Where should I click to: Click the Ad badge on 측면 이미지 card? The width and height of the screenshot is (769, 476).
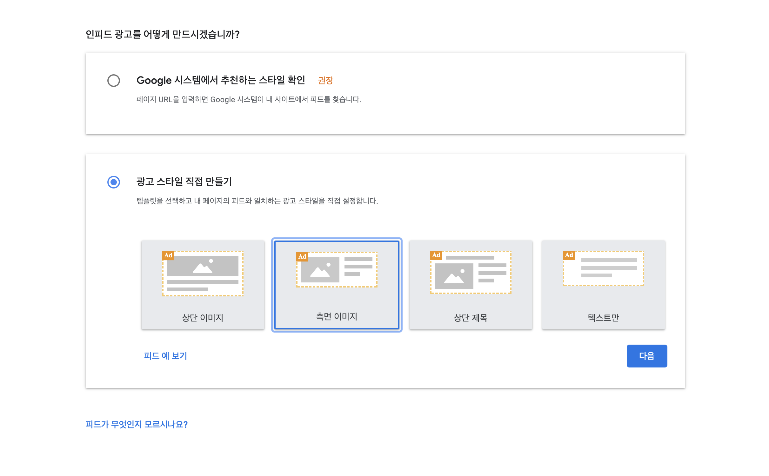[302, 257]
